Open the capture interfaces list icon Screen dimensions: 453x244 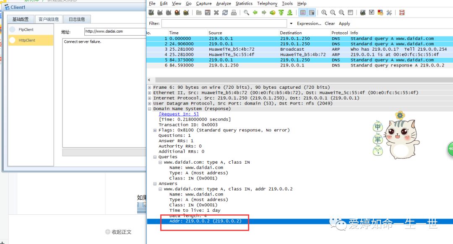(x=151, y=13)
